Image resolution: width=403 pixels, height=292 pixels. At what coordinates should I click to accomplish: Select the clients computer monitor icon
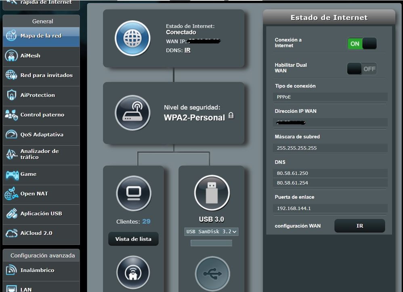134,193
